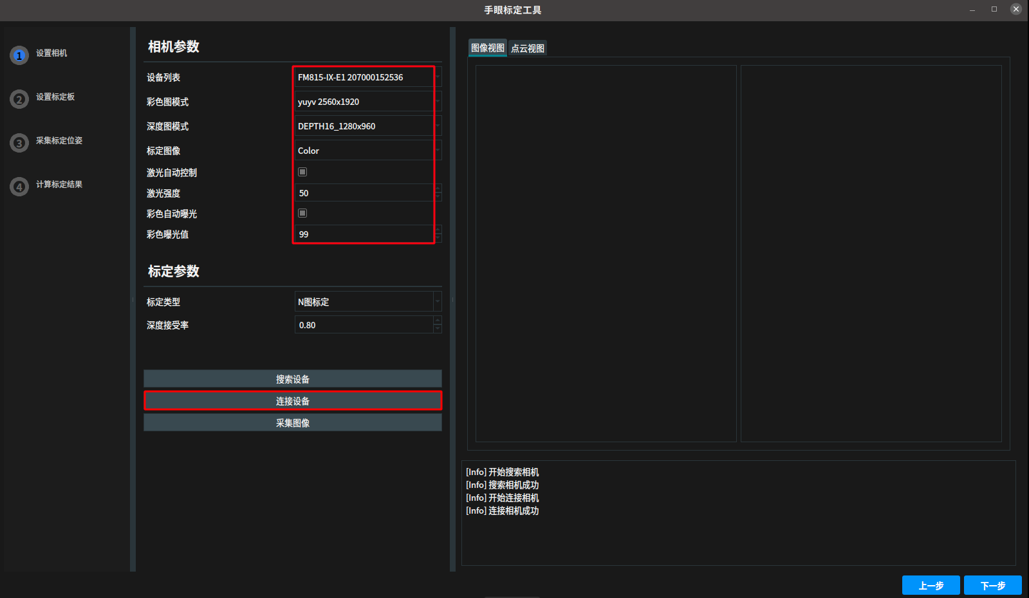Screen dimensions: 1029x598
Task: Toggle 激光自动控制 checkbox
Action: (302, 172)
